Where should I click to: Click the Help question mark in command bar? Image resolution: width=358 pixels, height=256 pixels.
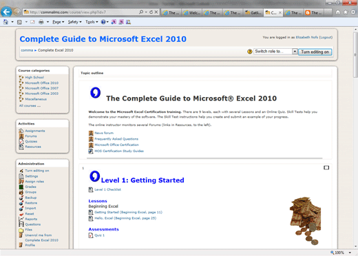(103, 22)
